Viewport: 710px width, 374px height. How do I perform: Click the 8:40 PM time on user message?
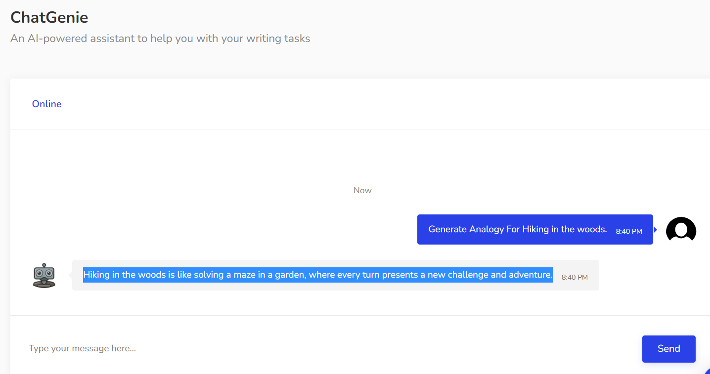pyautogui.click(x=629, y=231)
